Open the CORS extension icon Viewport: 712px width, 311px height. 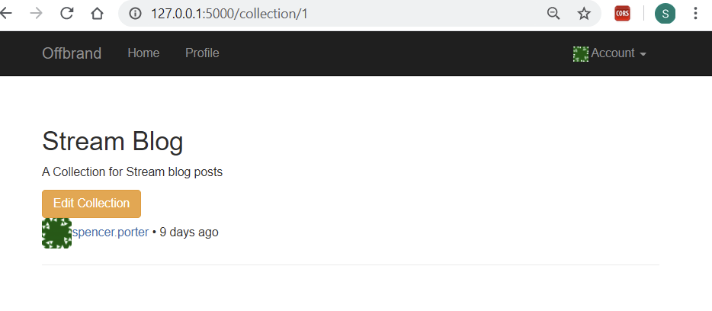(622, 14)
